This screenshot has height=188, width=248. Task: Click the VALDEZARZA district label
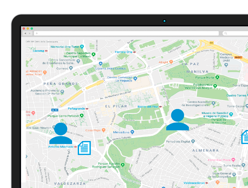tap(70, 183)
